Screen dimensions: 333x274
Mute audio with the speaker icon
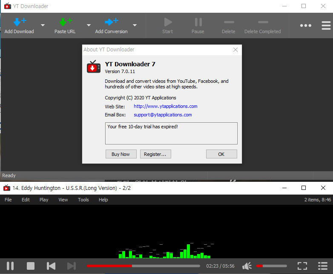[247, 266]
